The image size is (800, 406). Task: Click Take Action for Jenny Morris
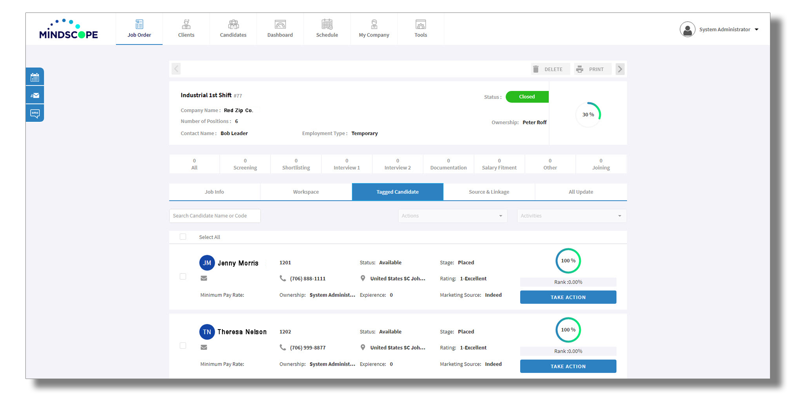(568, 297)
